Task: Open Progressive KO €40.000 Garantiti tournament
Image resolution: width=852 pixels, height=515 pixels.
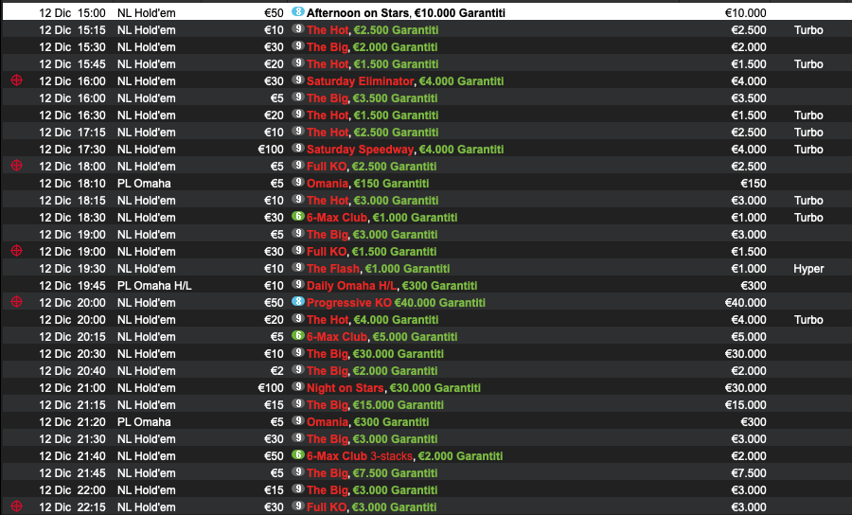Action: tap(396, 303)
